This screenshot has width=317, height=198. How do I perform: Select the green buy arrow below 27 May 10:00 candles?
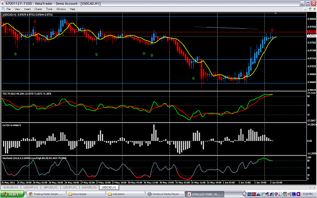[96, 54]
